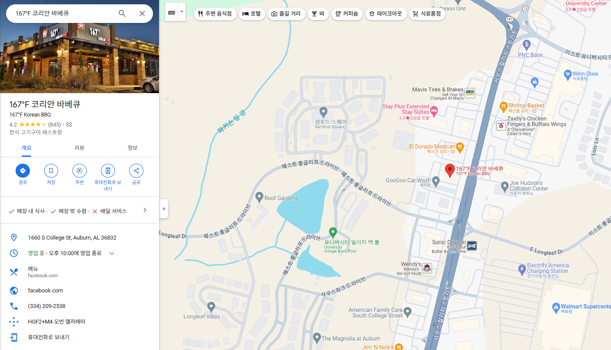Click the address 1660 S College St
Image resolution: width=611 pixels, height=350 pixels.
72,238
